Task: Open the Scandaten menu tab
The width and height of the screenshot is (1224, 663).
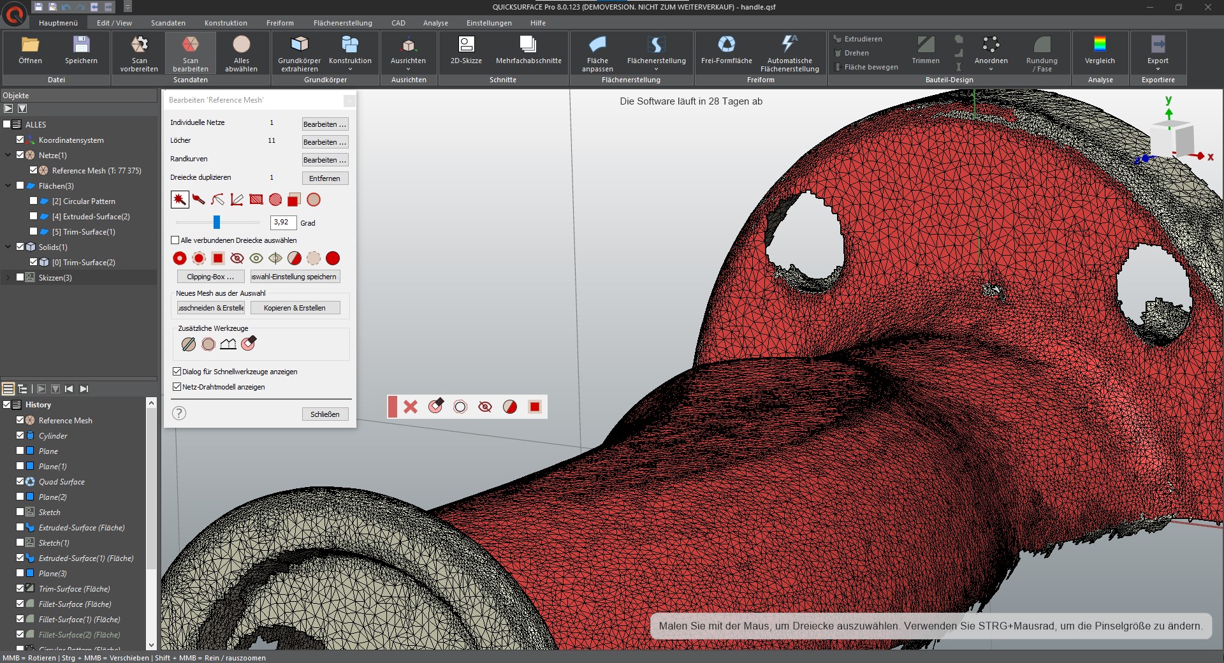Action: 168,23
